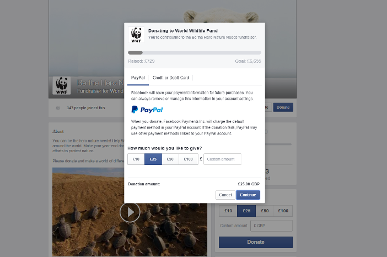Continue with the donation
This screenshot has height=257, width=387.
coord(248,195)
